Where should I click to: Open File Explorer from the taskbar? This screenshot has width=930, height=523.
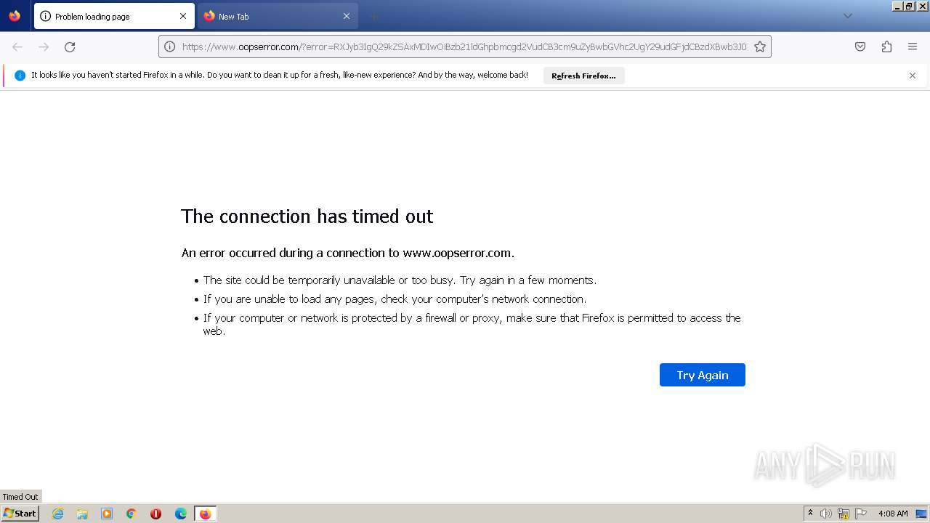tap(82, 514)
